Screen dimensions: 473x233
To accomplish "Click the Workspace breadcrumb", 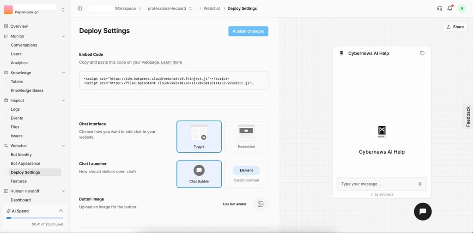I will pyautogui.click(x=125, y=8).
